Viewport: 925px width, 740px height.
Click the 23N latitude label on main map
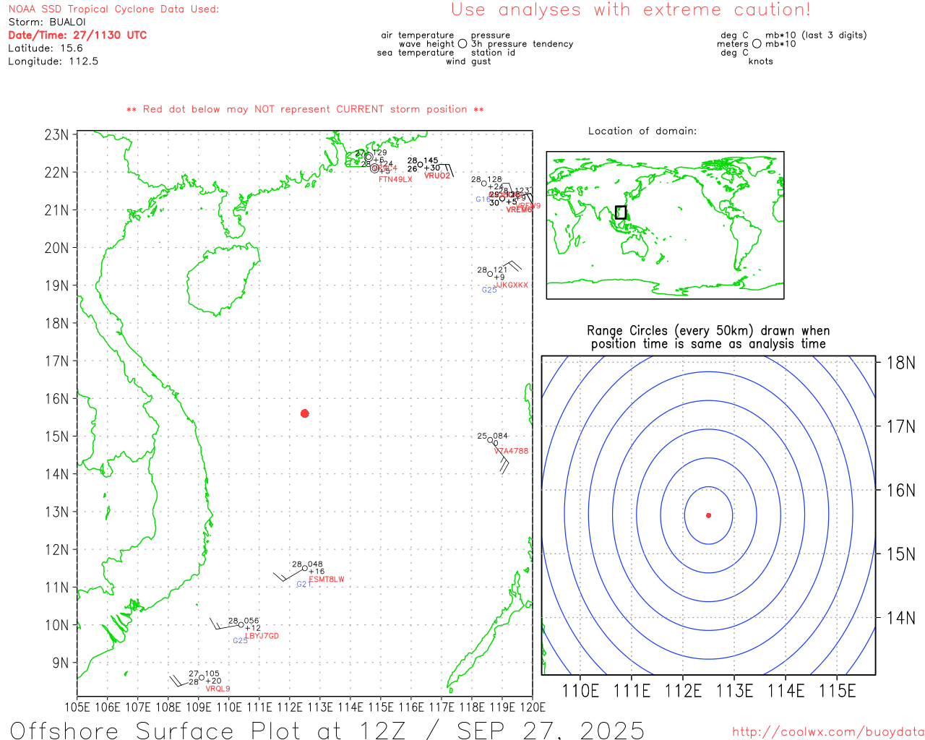coord(56,134)
